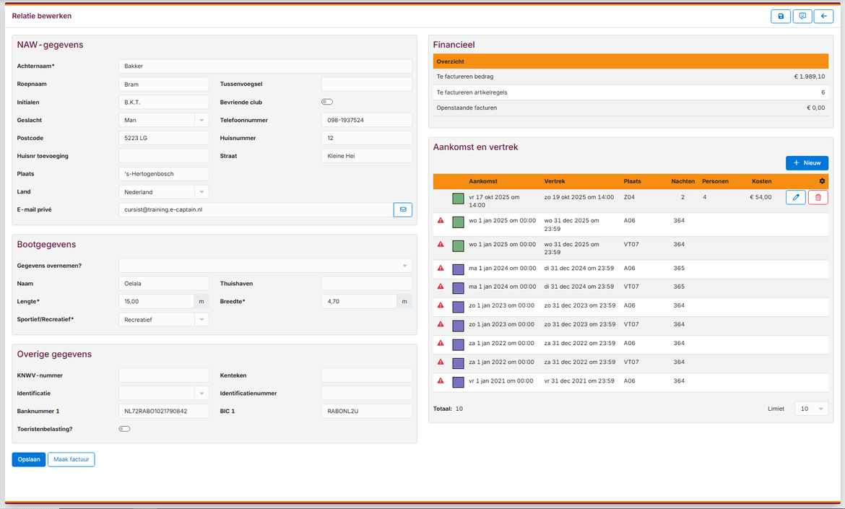Delete the Z04 stay with trash icon
This screenshot has width=845, height=509.
tap(818, 197)
